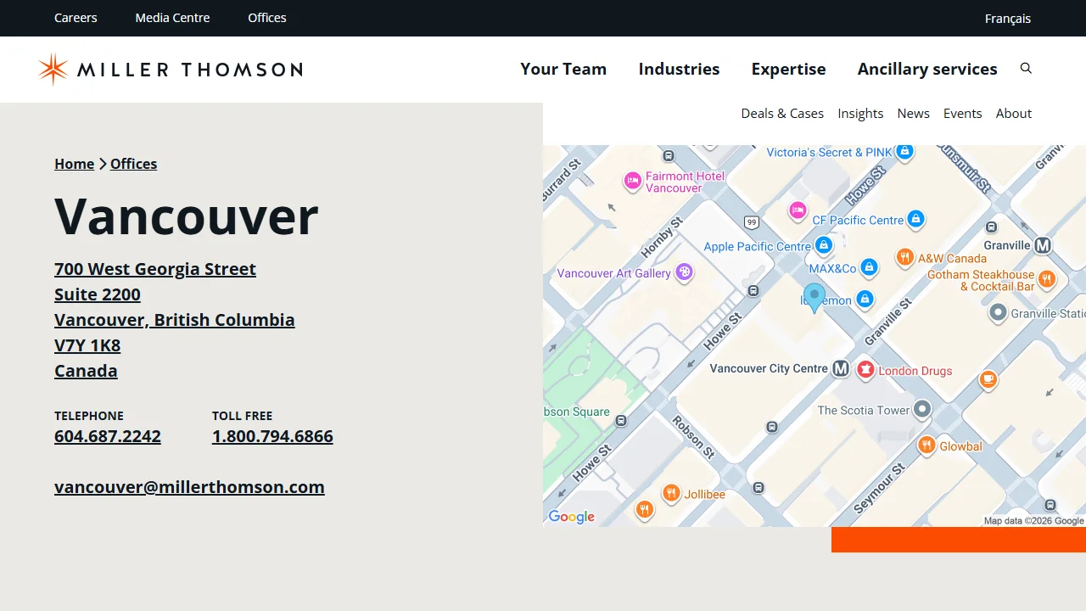1086x611 pixels.
Task: Select Vancouver City Centre M transit icon
Action: (x=841, y=368)
